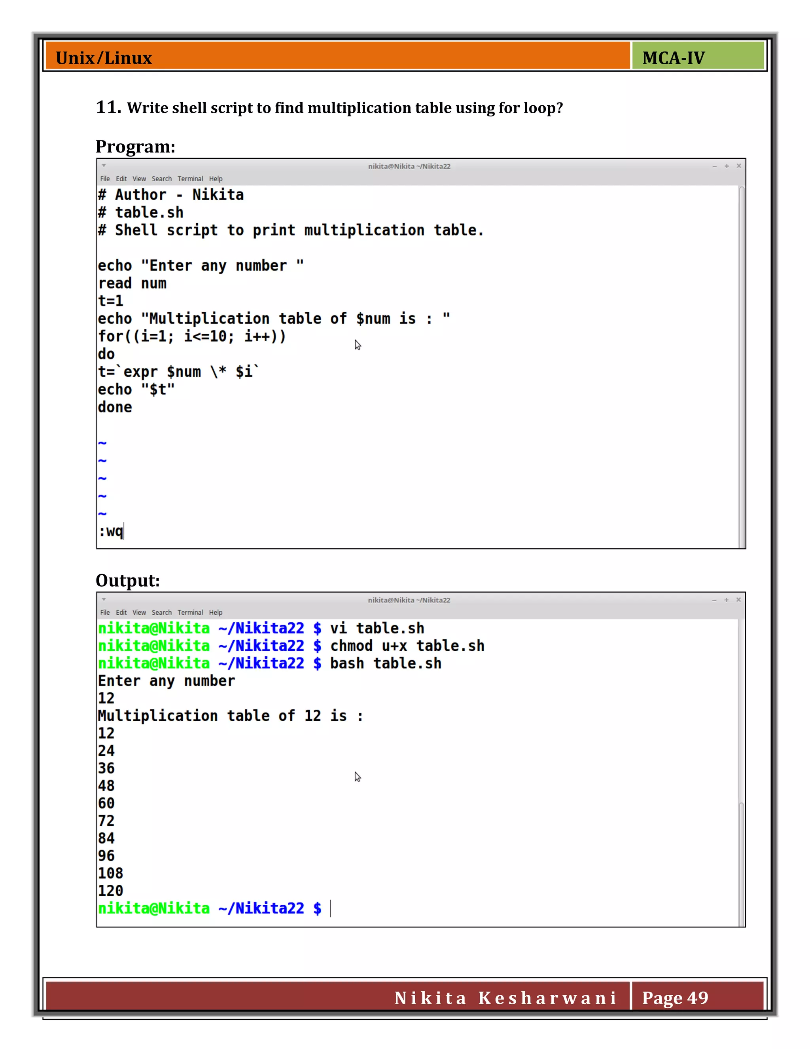The height and width of the screenshot is (1049, 810).
Task: Open Help menu in Program terminal
Action: (x=216, y=179)
